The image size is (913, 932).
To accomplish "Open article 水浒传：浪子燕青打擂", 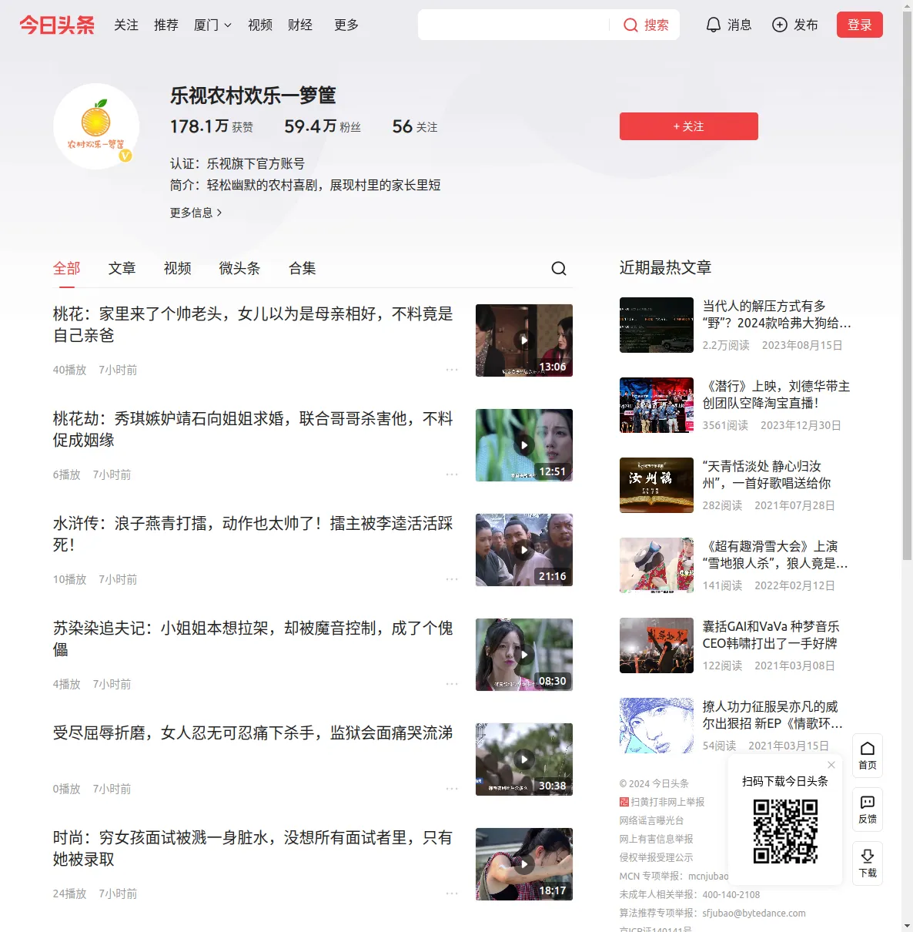I will tap(253, 534).
